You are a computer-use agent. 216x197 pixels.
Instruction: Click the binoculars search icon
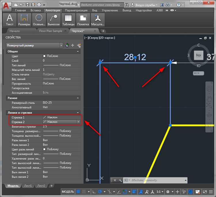click(x=127, y=5)
